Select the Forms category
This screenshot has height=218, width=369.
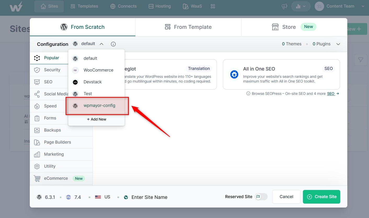[x=49, y=118]
